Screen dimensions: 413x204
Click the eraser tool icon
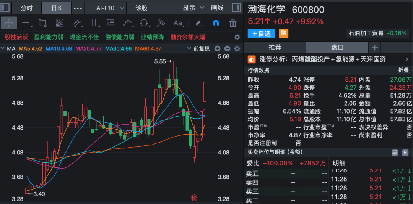coord(198,23)
